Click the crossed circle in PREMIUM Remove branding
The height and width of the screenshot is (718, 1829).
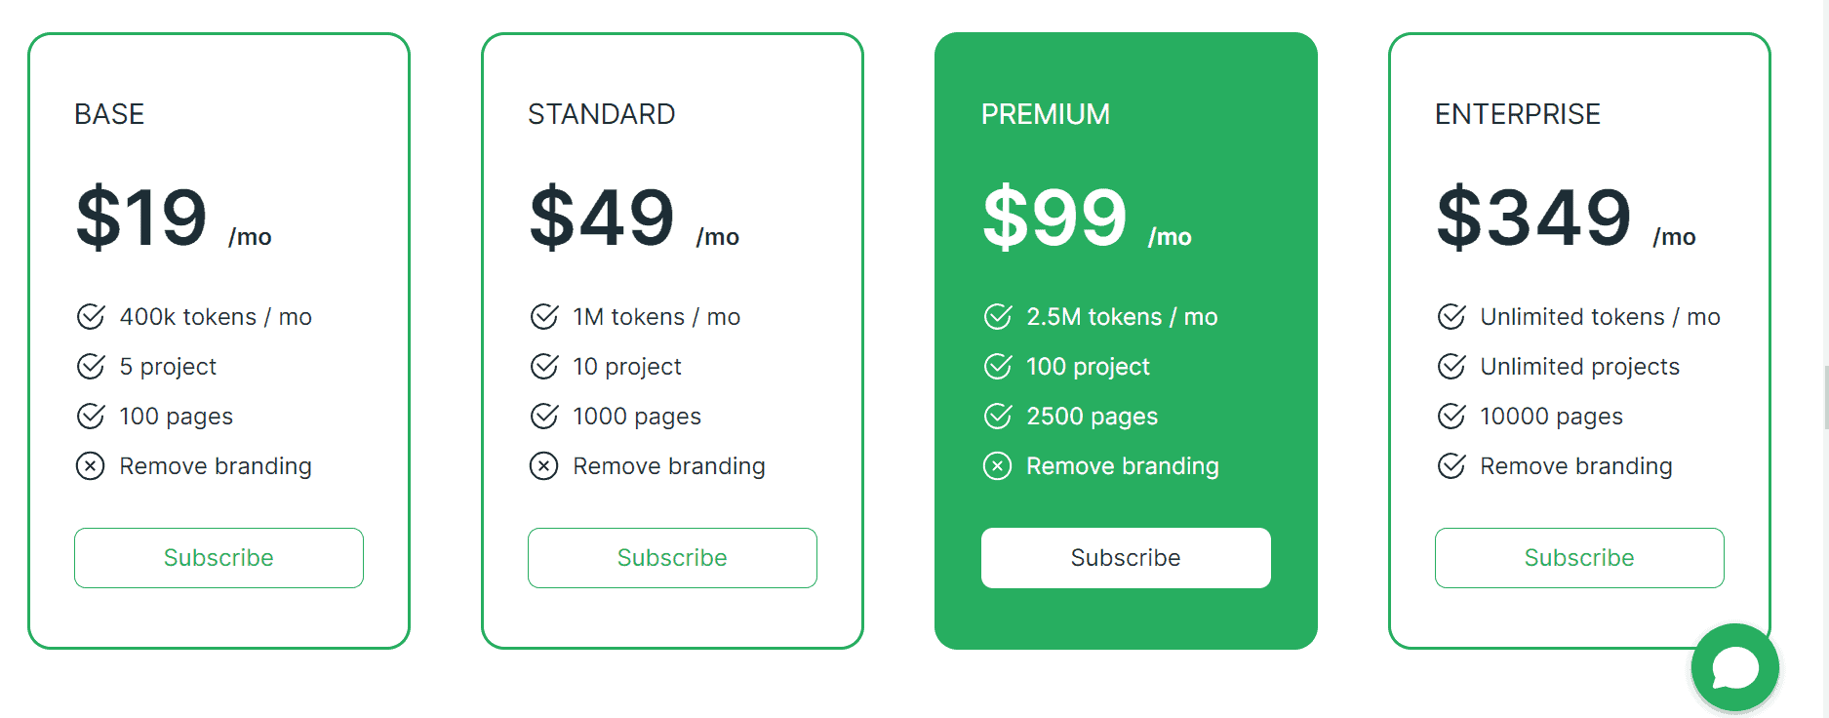click(998, 466)
